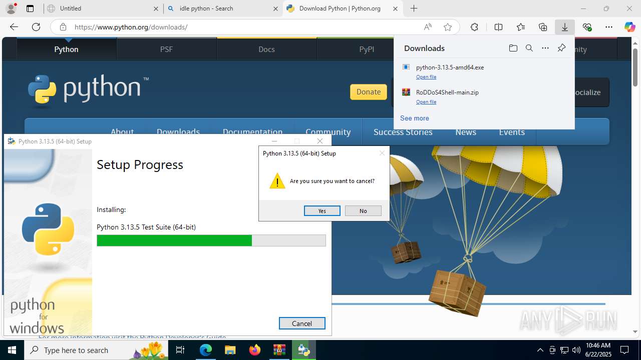Click the yellow Donate button
This screenshot has width=641, height=360.
pos(369,92)
